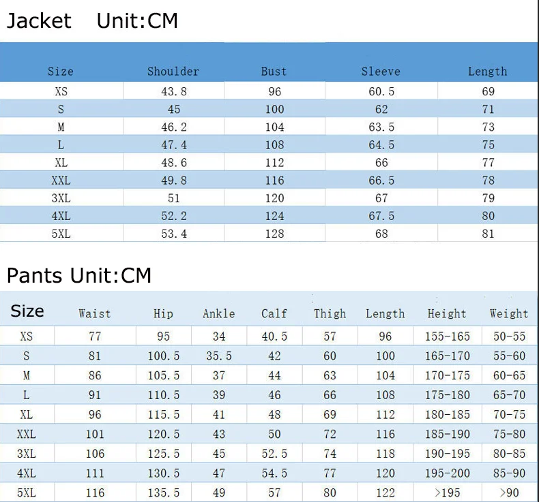Select the Ankle column header
Image resolution: width=539 pixels, height=502 pixels.
point(219,313)
